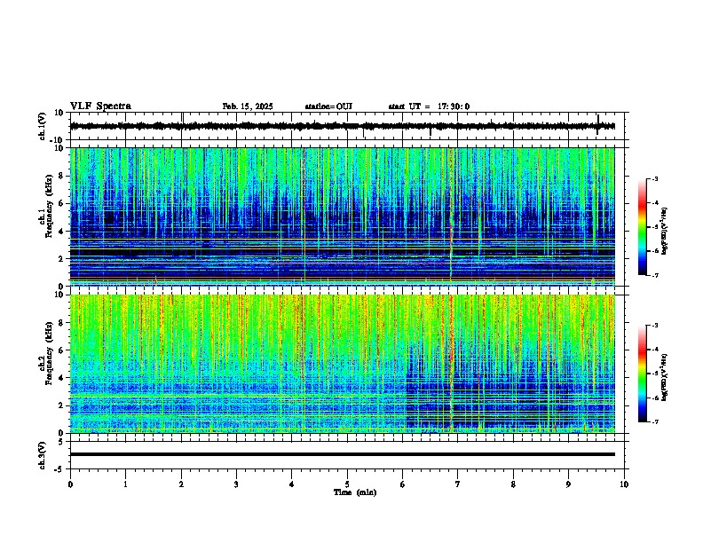This screenshot has width=703, height=543.
Task: Click the "Time (min)" axis label
Action: click(355, 492)
